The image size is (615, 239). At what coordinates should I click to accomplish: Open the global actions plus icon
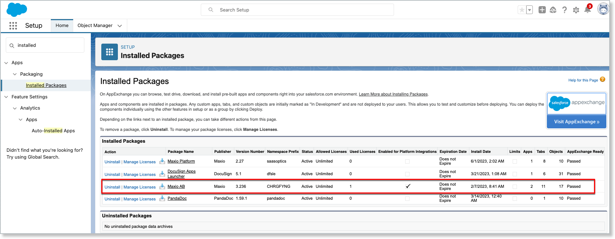pos(542,10)
